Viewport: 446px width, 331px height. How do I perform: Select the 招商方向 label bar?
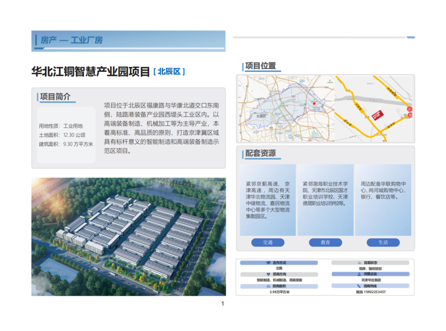(x=279, y=274)
